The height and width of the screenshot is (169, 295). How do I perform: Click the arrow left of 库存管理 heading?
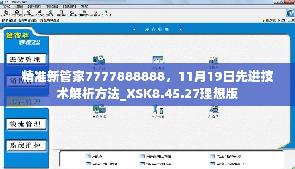(x=135, y=30)
